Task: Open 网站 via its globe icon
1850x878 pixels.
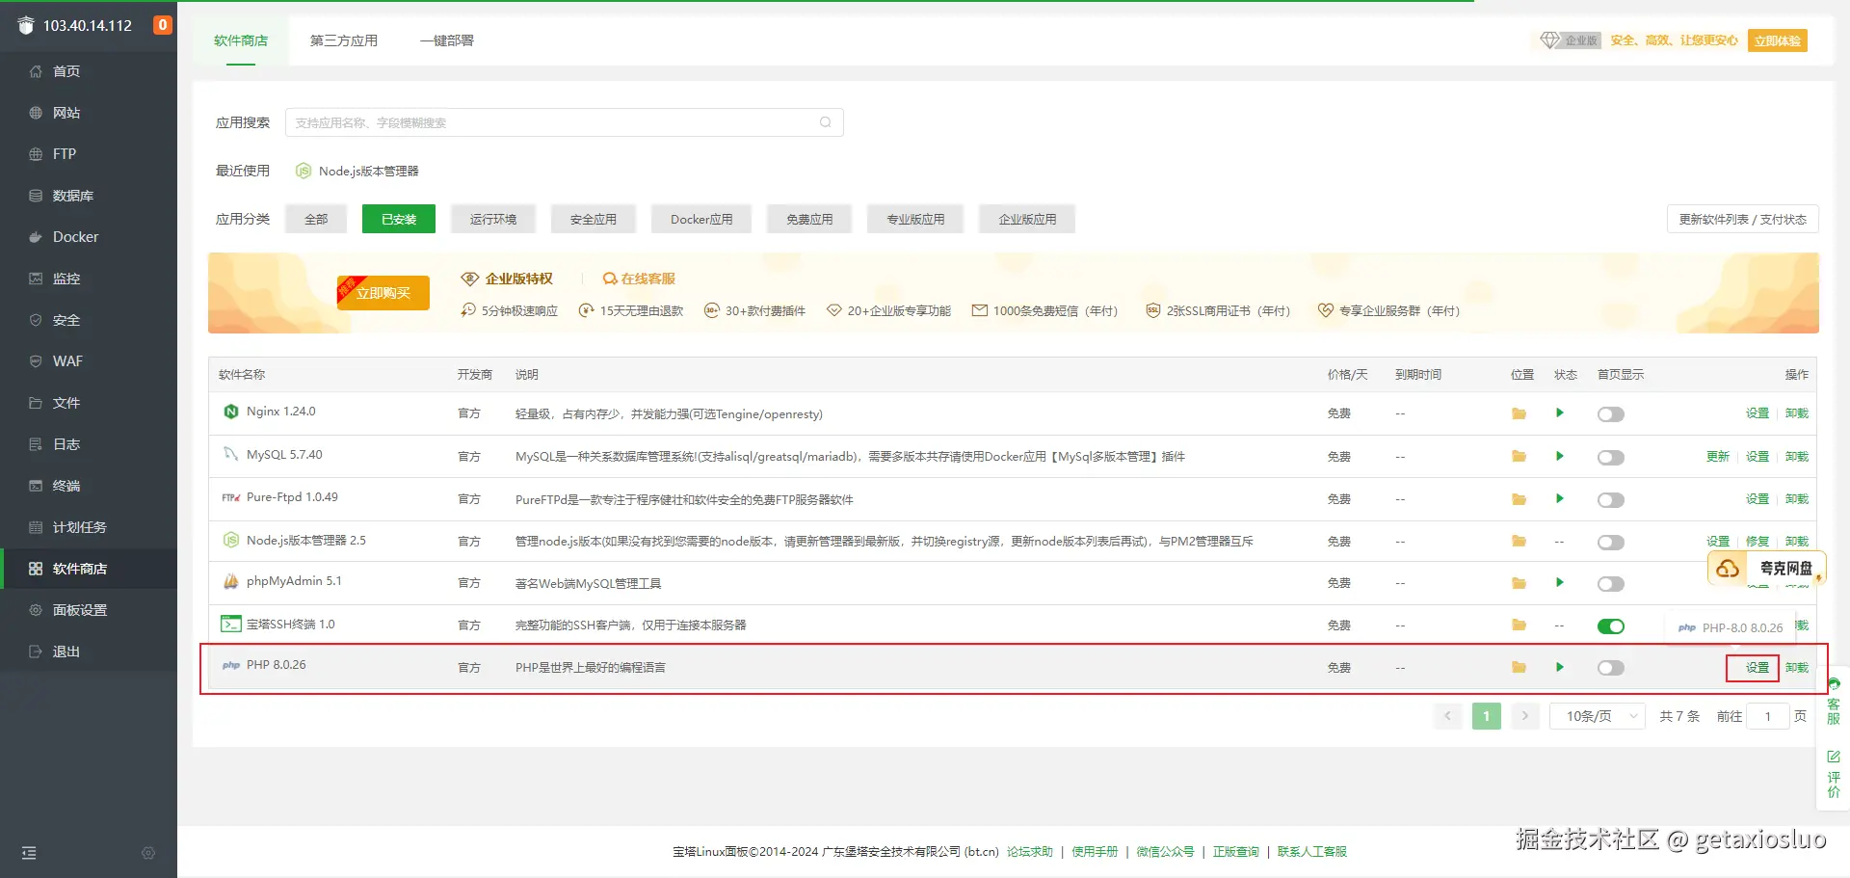Action: click(36, 113)
